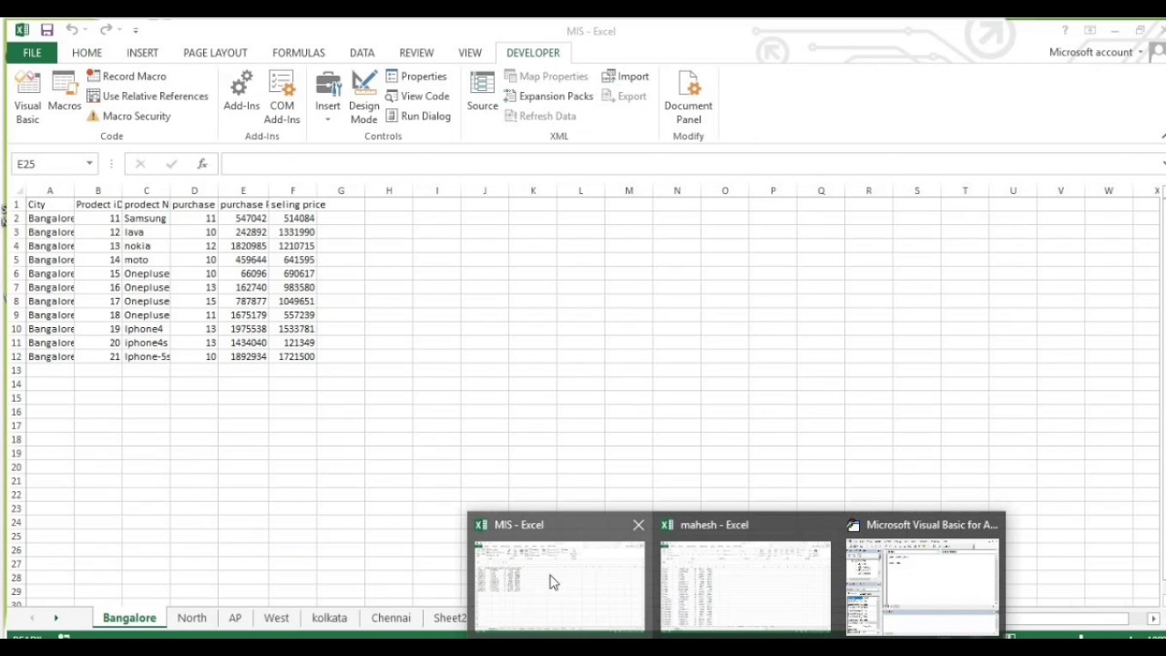Open the Macros dialog
Viewport: 1166px width, 656px height.
[65, 93]
